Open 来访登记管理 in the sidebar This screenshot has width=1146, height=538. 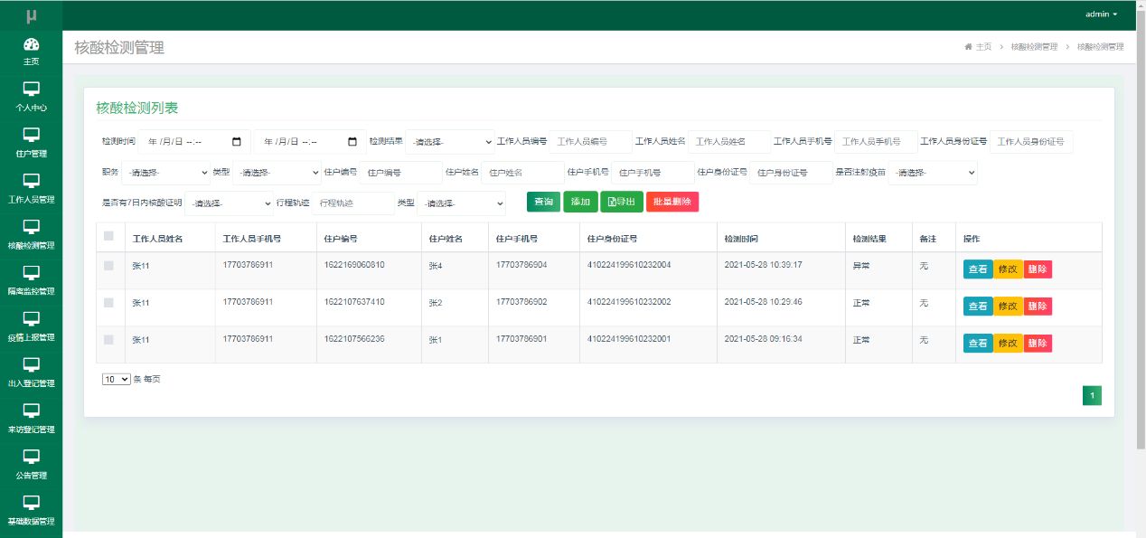31,419
